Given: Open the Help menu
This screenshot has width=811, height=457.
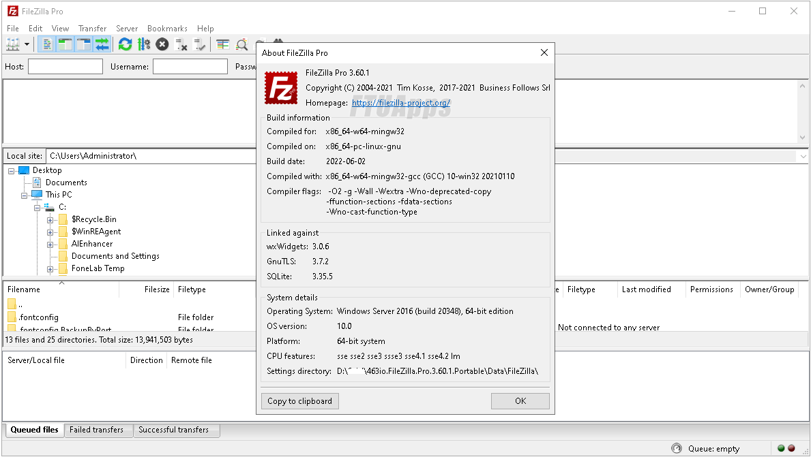Looking at the screenshot, I should coord(205,29).
